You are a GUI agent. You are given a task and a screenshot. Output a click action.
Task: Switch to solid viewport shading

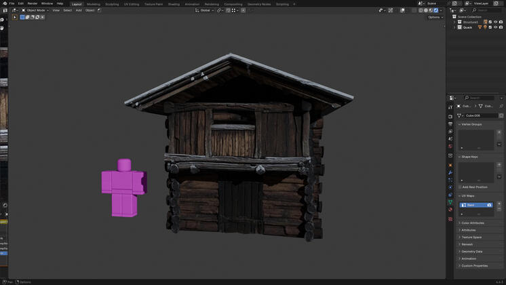[x=426, y=10]
